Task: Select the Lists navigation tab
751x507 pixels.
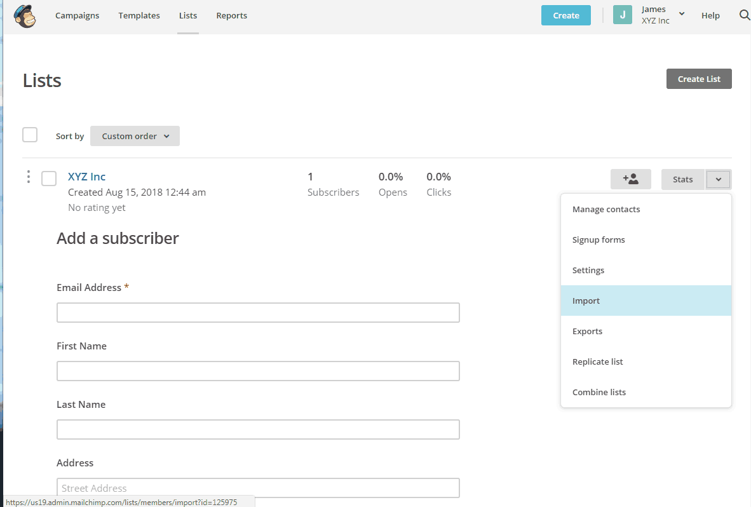Action: (x=188, y=15)
